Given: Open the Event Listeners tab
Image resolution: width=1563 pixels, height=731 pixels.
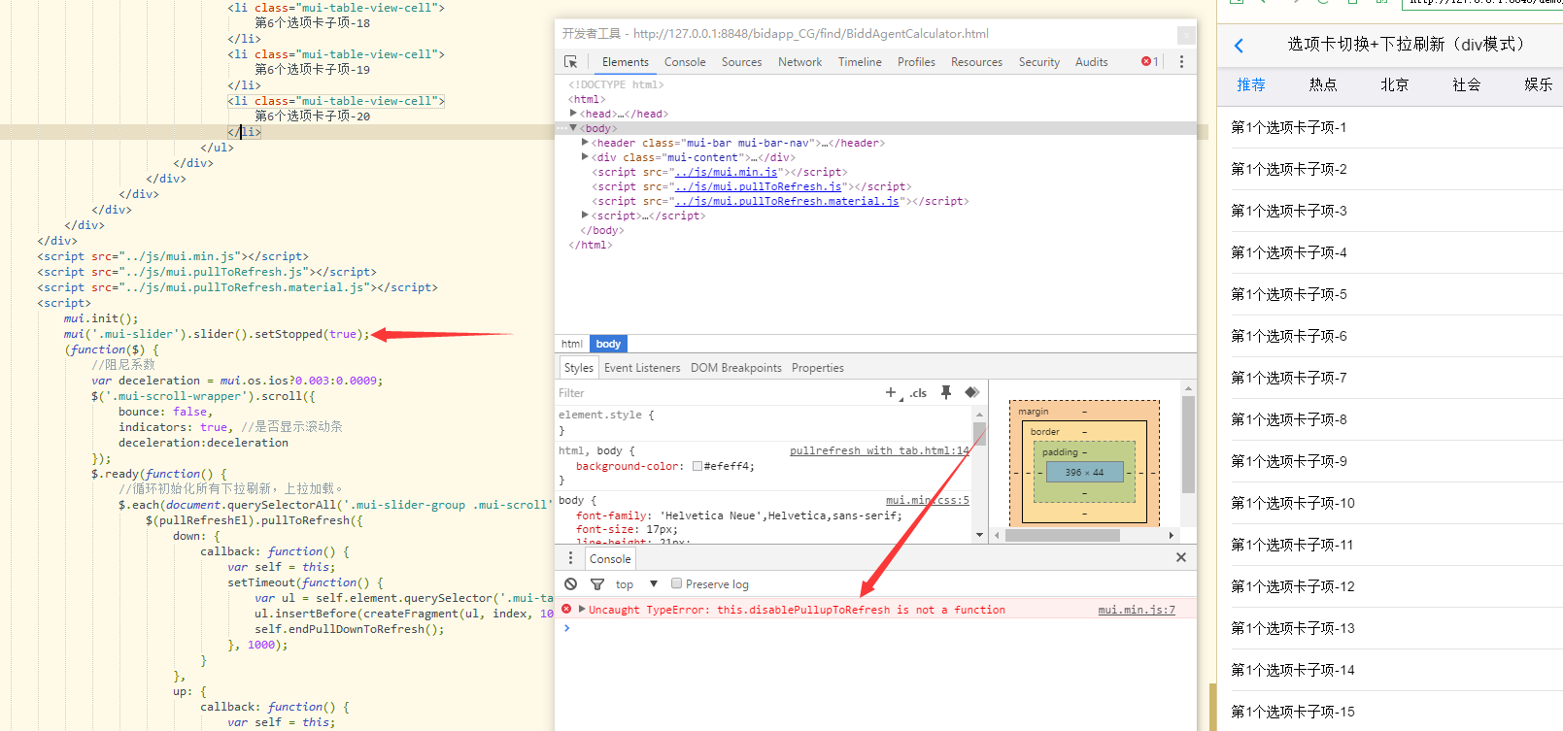Looking at the screenshot, I should point(642,368).
